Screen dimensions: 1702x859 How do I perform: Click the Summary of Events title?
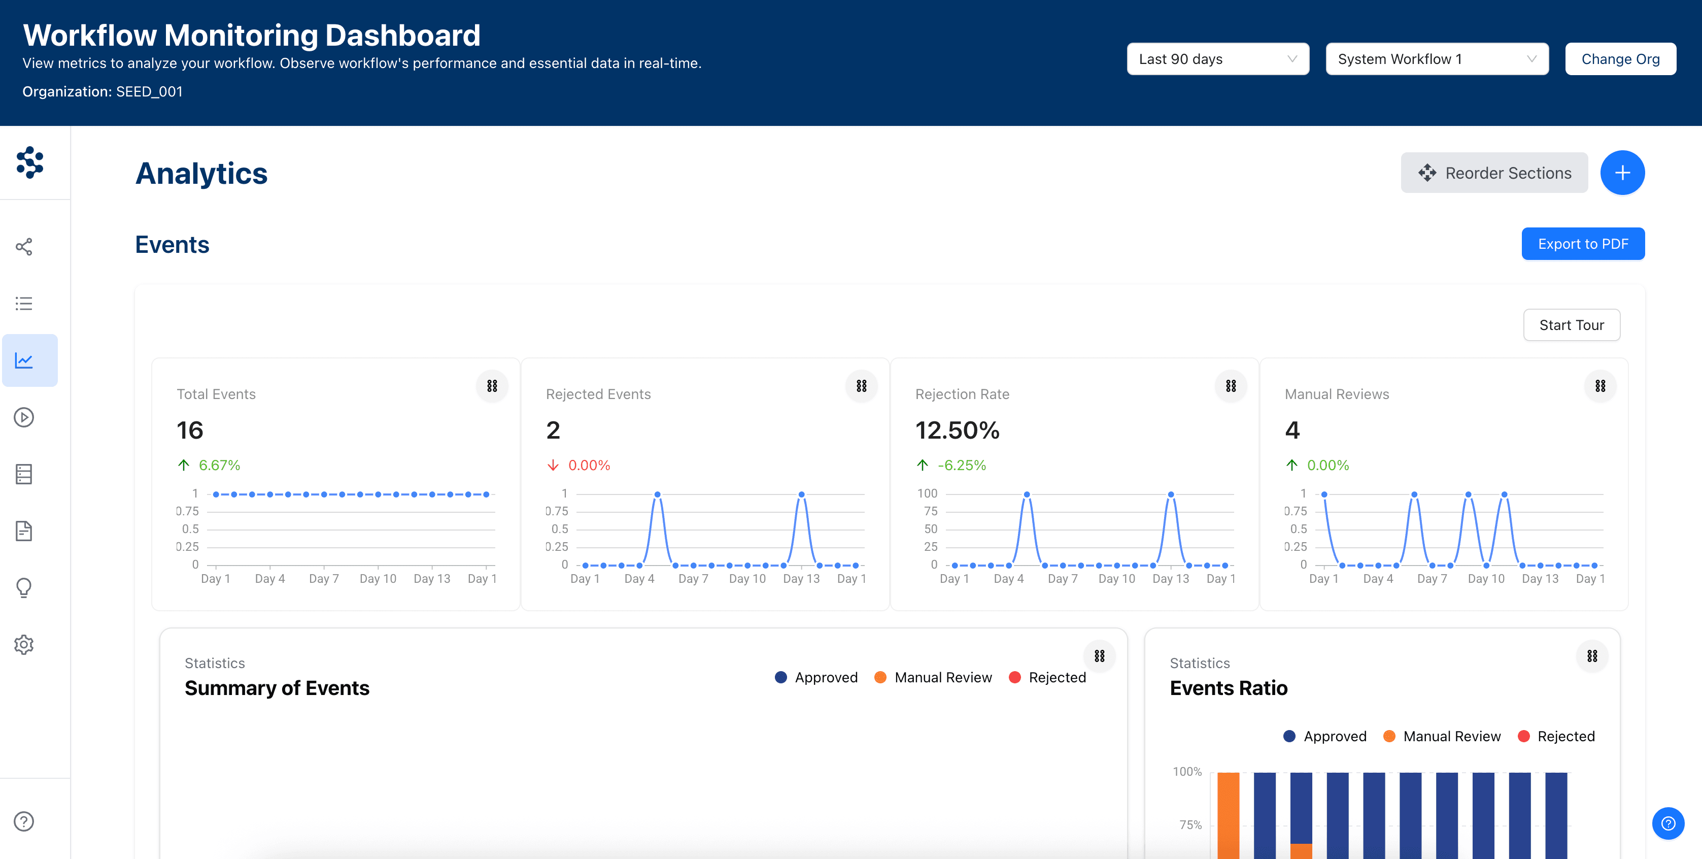[x=277, y=688]
